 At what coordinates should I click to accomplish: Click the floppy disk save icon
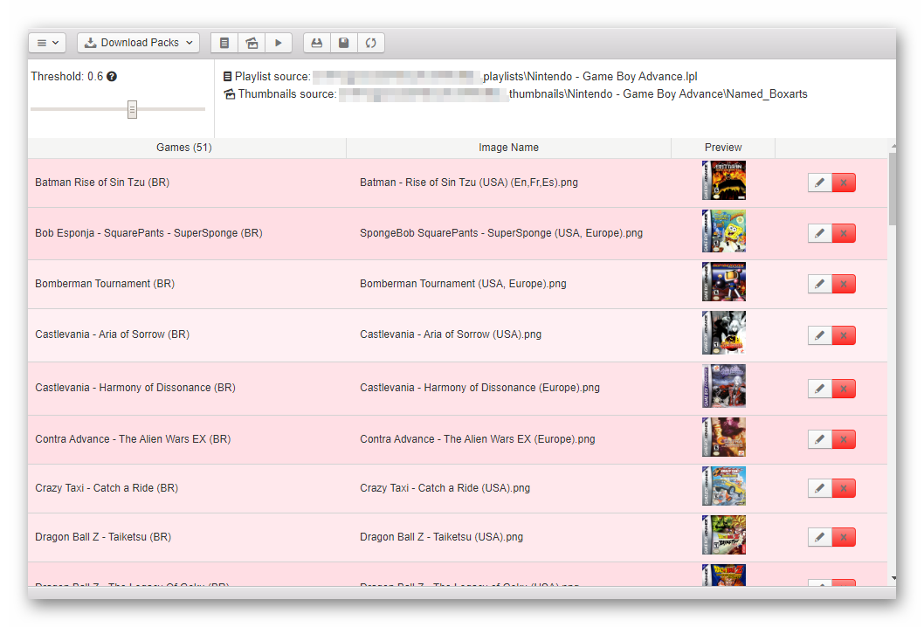tap(344, 43)
